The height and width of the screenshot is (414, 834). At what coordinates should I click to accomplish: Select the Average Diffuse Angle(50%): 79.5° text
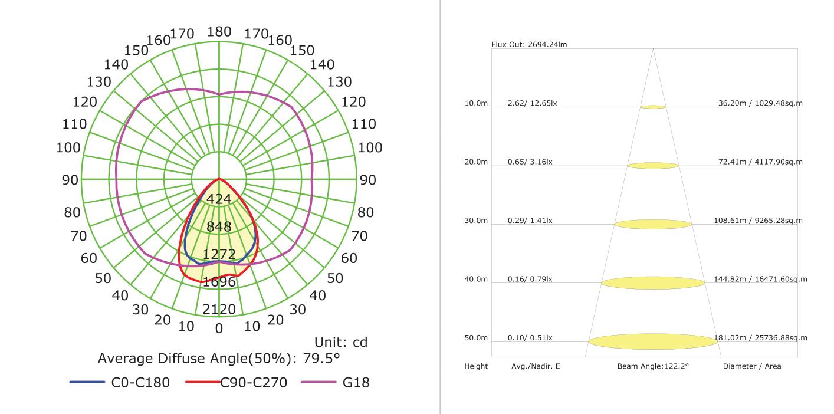tap(219, 359)
